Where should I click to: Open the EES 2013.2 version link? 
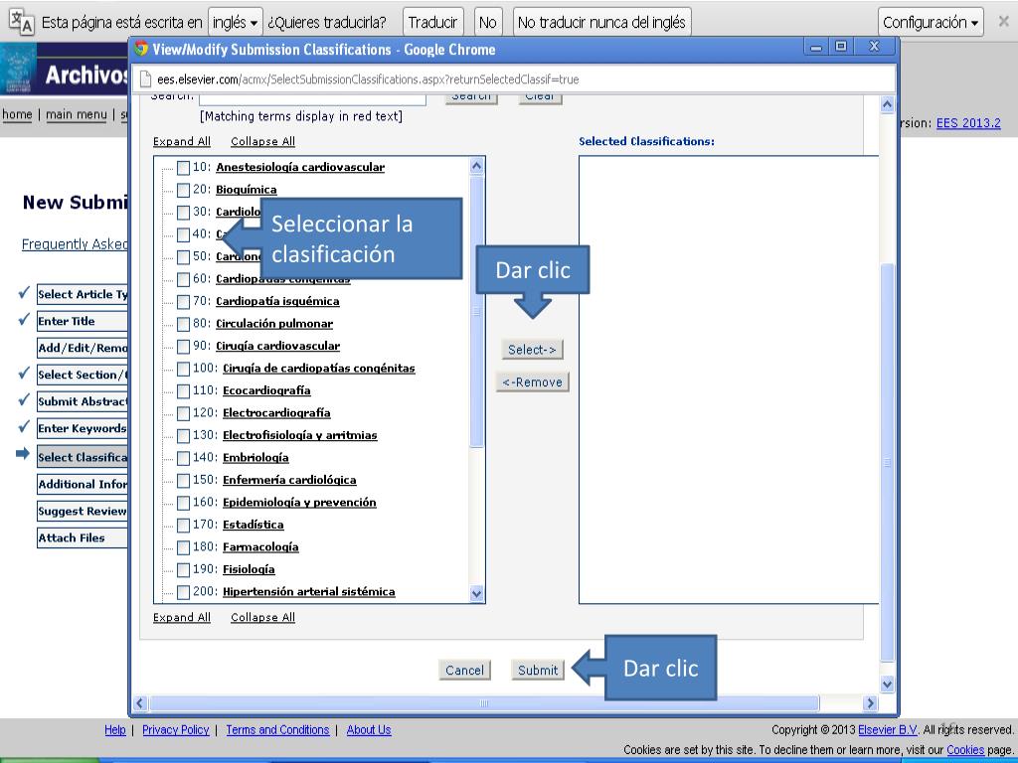point(968,123)
